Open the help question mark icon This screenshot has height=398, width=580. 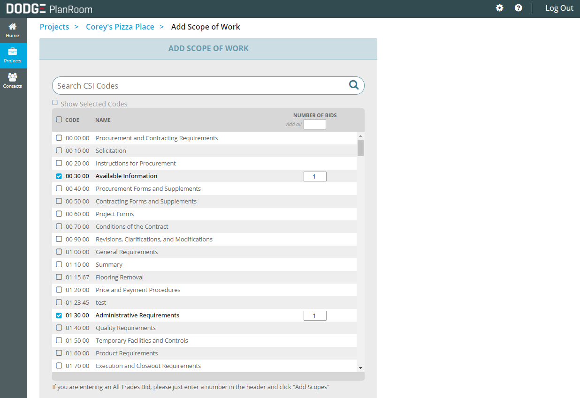[x=518, y=8]
